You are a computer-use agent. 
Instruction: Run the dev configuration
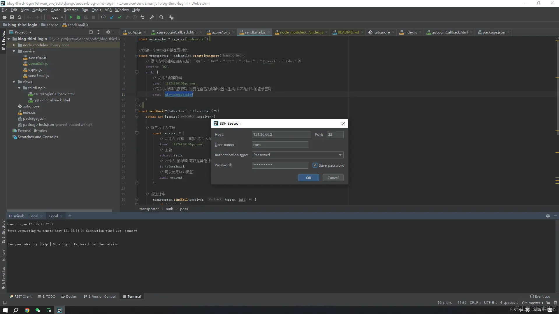tap(71, 17)
